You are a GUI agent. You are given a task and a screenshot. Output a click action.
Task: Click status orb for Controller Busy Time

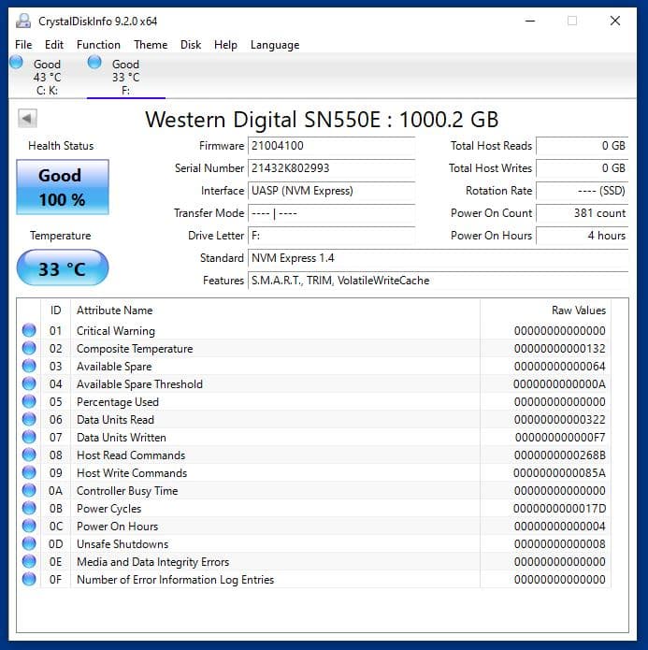29,490
